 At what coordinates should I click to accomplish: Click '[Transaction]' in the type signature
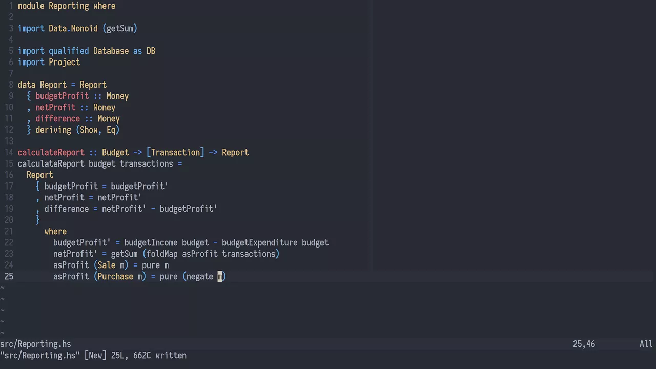(x=175, y=153)
